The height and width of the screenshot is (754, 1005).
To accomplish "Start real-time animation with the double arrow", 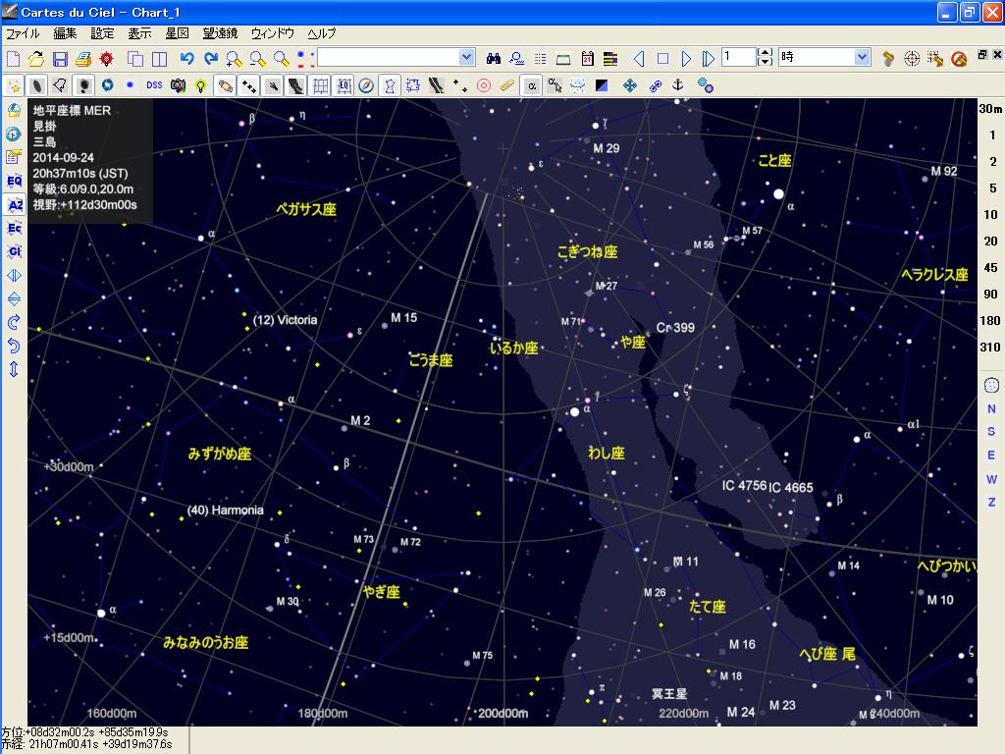I will [x=709, y=59].
